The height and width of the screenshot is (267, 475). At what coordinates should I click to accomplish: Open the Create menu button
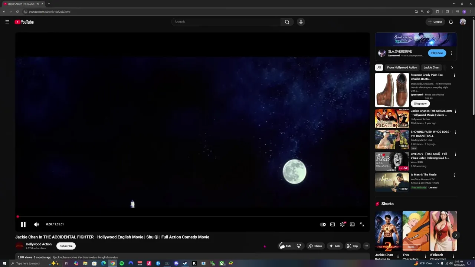click(435, 22)
